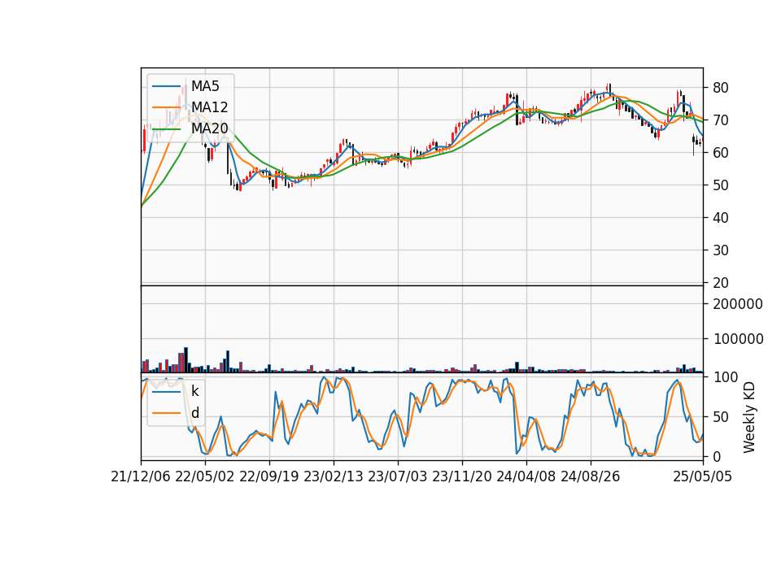Click the 30 price axis tick

coord(721,250)
